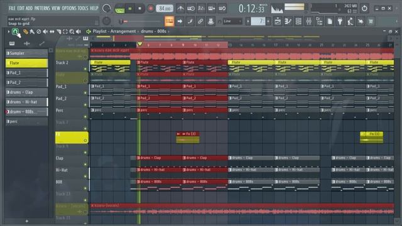This screenshot has height=226, width=402.
Task: Select the Delete tool in playlist
Action: [x=39, y=31]
